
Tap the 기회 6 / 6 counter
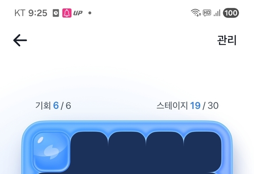[53, 106]
